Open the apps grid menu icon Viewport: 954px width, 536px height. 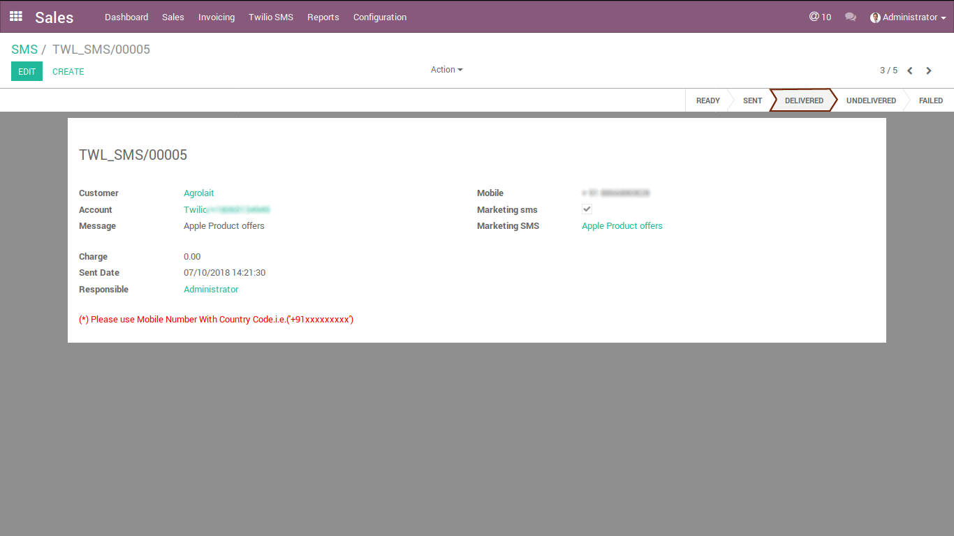coord(15,17)
